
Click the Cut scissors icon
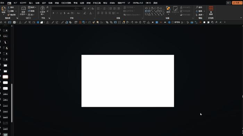(x=9, y=7)
